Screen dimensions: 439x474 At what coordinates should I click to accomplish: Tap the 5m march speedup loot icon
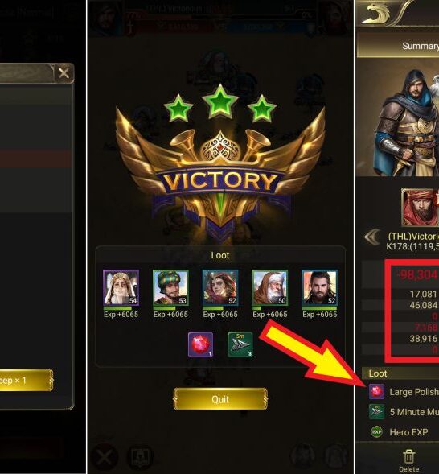[240, 344]
